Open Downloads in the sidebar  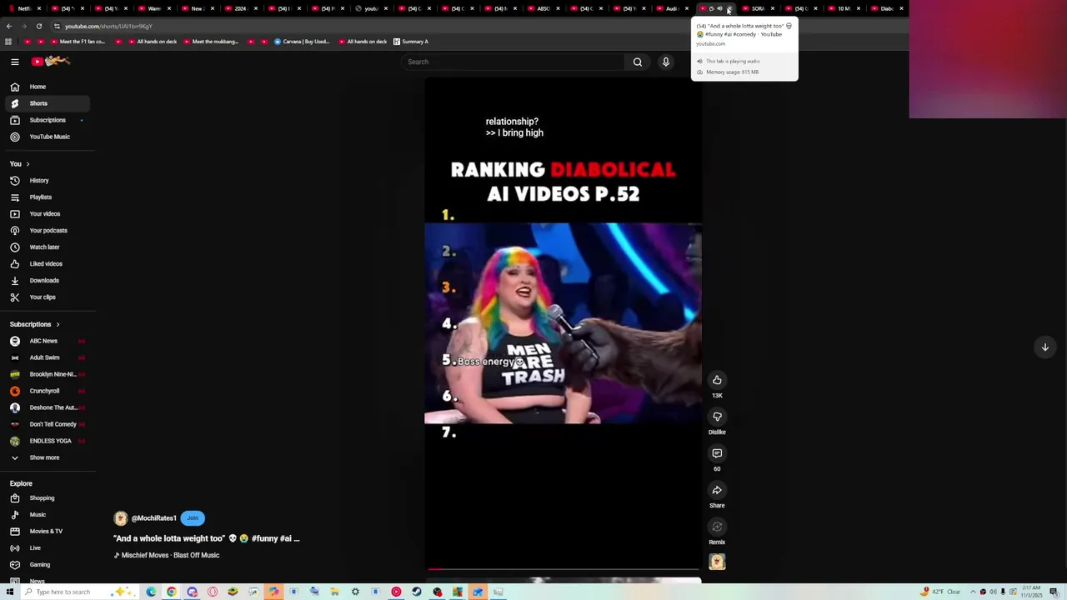(46, 281)
